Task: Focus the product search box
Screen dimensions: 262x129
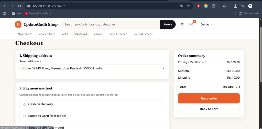Action: (x=111, y=24)
